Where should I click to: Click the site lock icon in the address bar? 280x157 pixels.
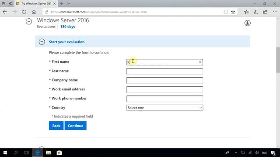47,12
